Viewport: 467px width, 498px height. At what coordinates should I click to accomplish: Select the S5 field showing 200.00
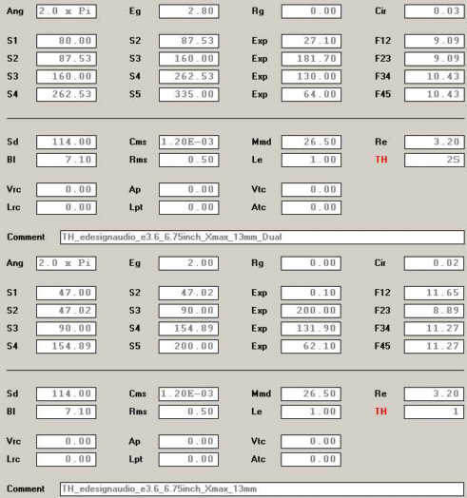188,346
